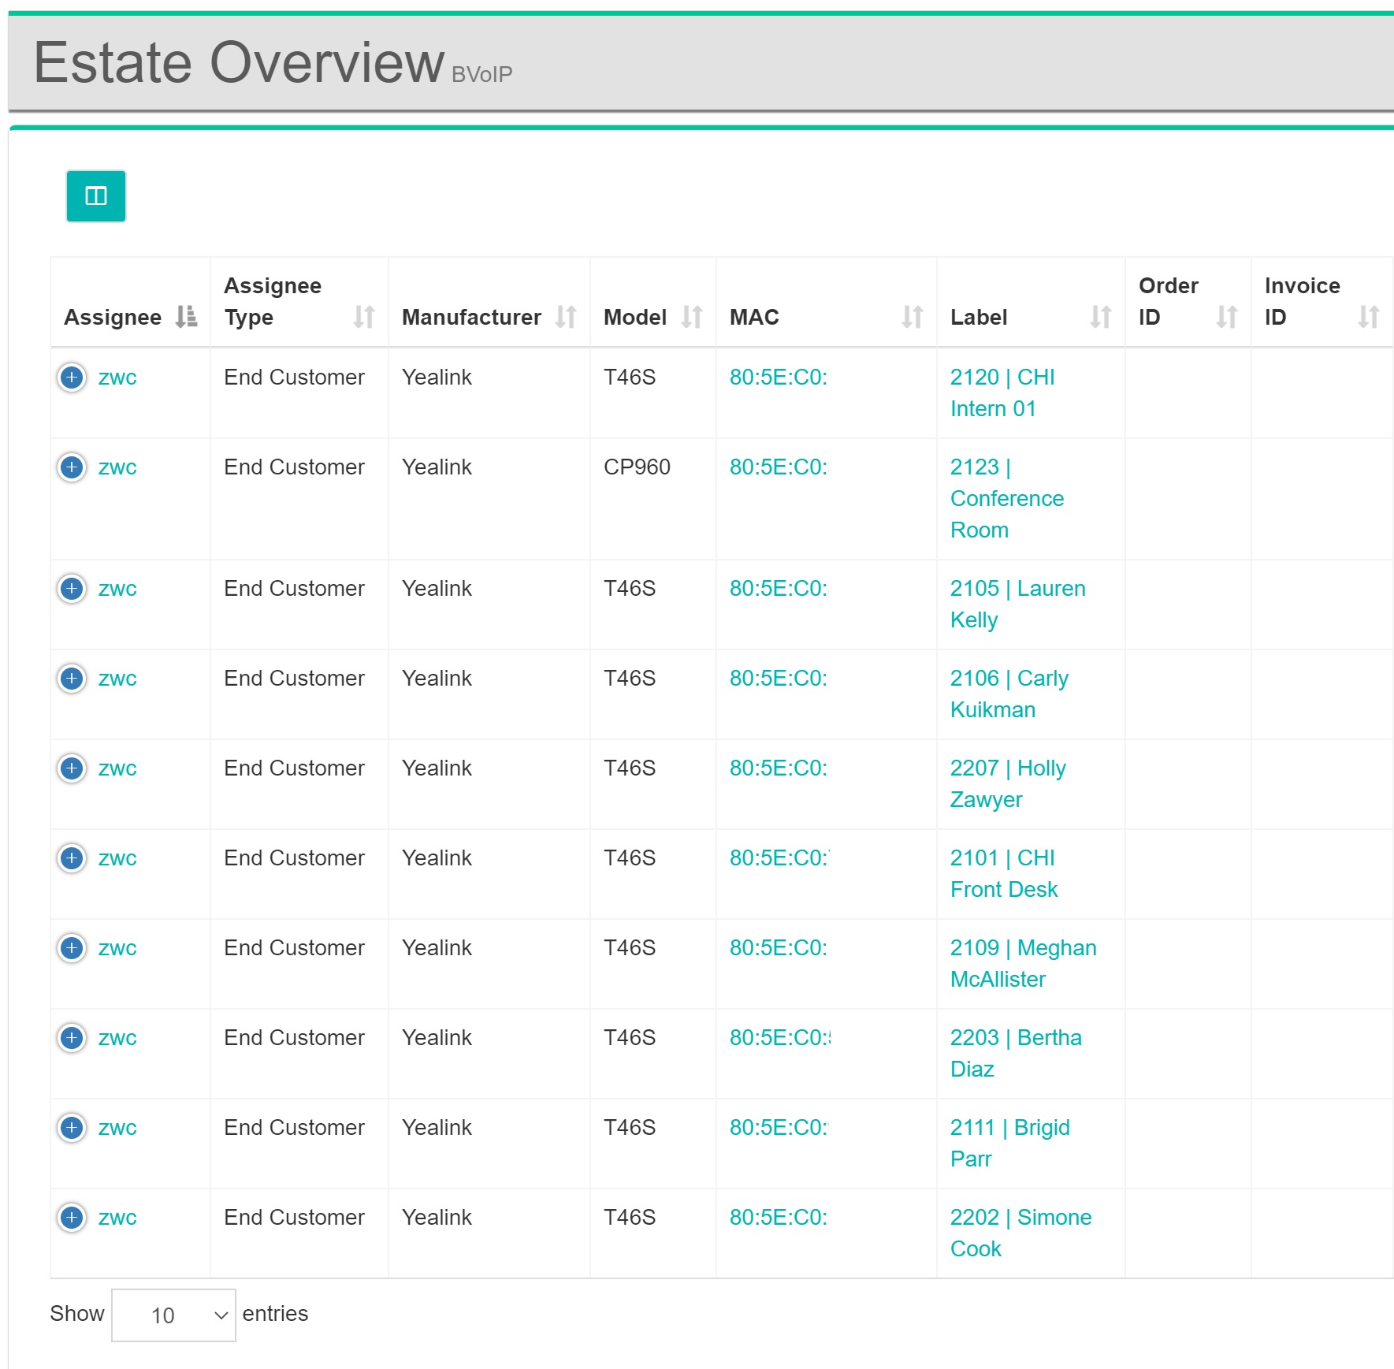Expand row for 2202 | Simone Cook
Viewport: 1394px width, 1369px height.
(72, 1218)
